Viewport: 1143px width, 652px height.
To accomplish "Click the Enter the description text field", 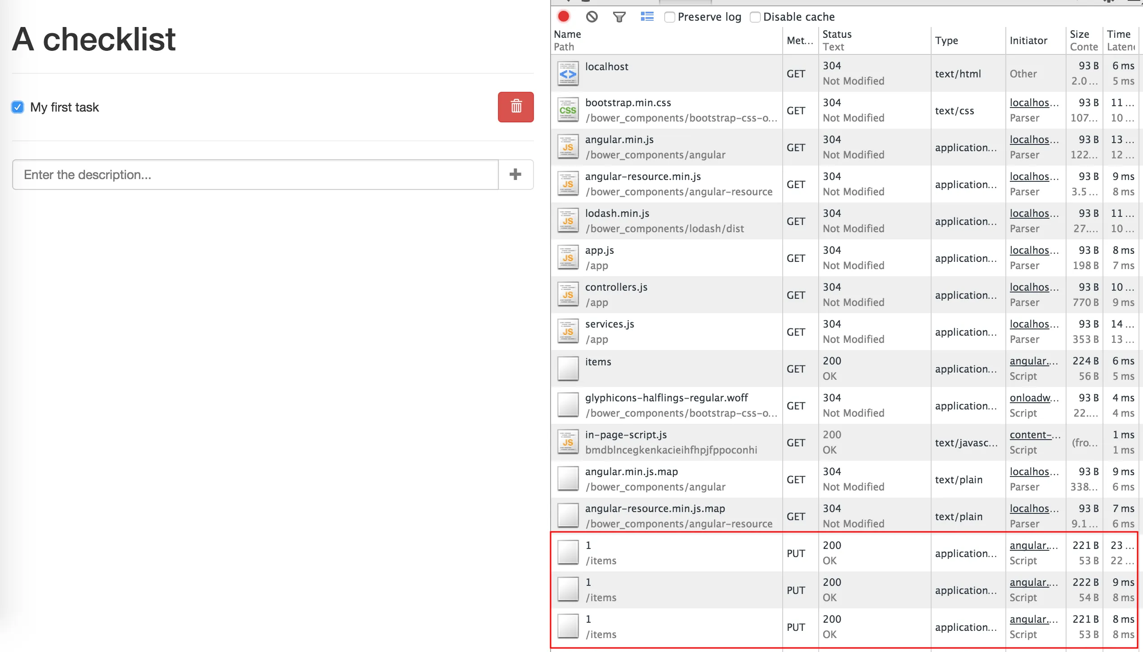I will point(255,175).
